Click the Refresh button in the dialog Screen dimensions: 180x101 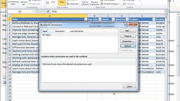(127, 46)
